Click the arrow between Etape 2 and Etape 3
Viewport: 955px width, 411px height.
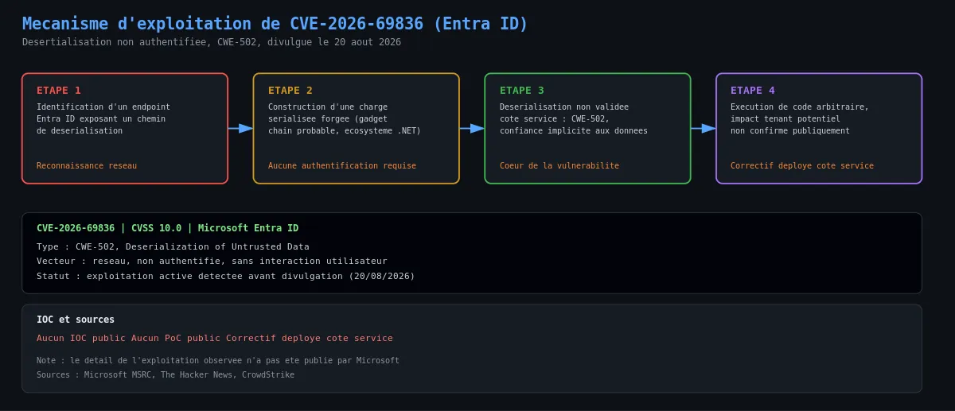tap(472, 128)
